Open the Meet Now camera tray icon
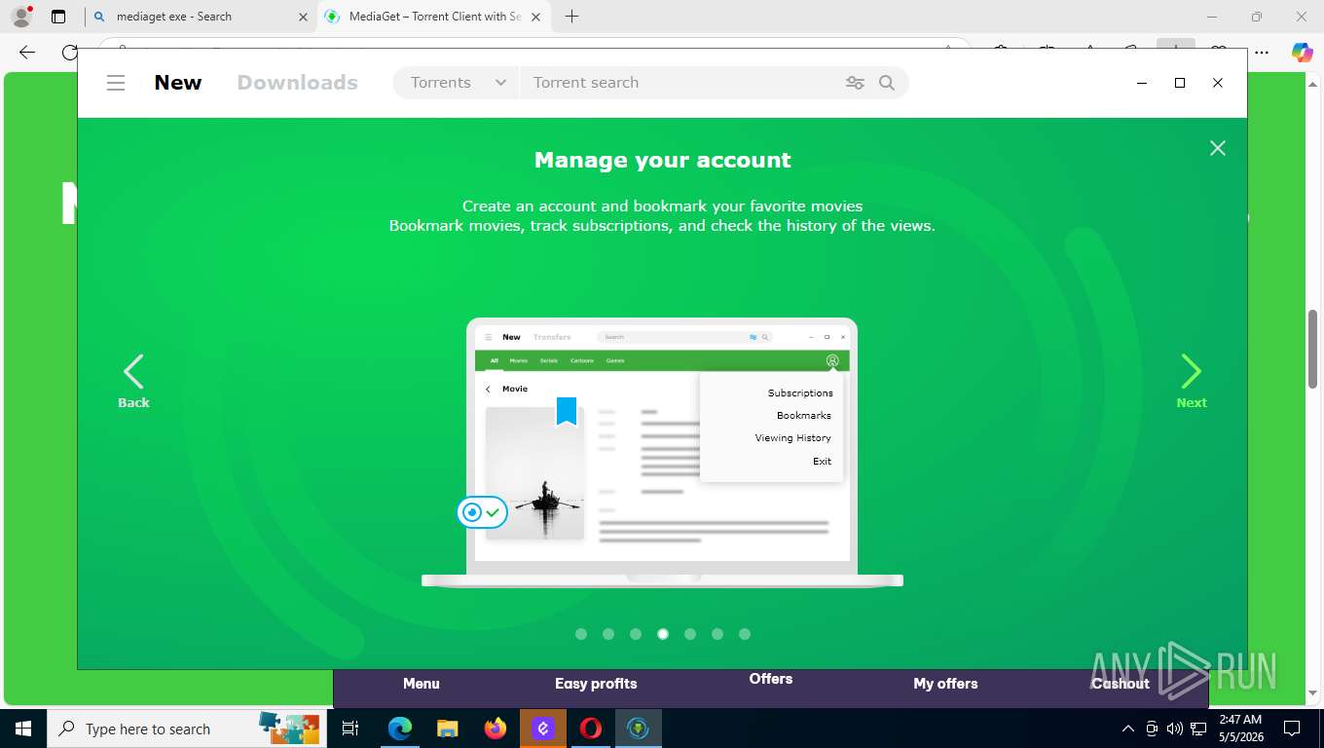1324x748 pixels. tap(1152, 729)
